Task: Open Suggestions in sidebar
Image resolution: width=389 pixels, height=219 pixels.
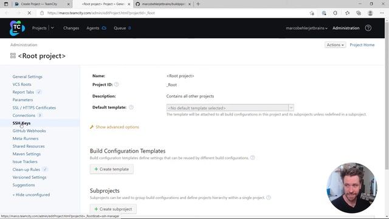Action: 24,185
